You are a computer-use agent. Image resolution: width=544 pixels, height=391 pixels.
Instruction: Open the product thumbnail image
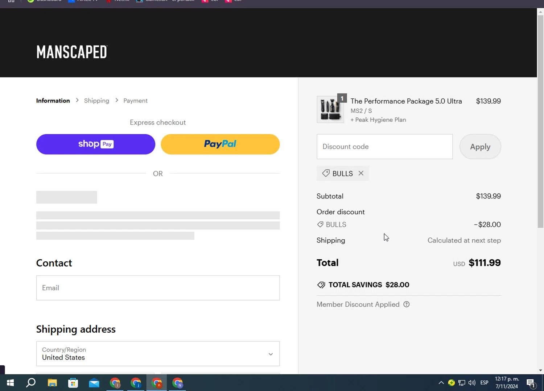point(330,110)
